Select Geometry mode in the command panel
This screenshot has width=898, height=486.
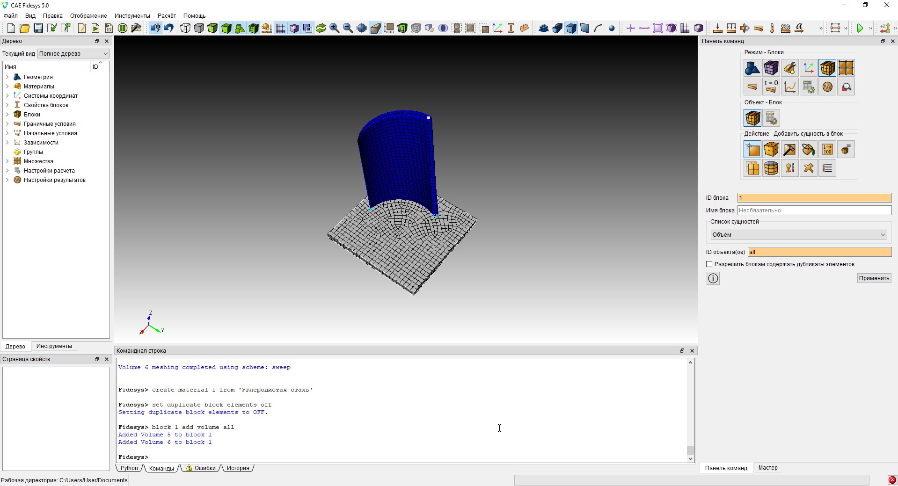tap(752, 68)
